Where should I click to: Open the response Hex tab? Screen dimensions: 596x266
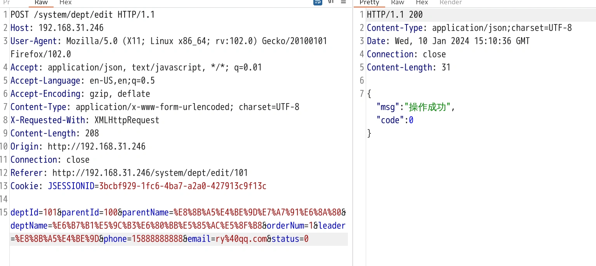422,2
